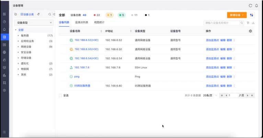
Task: Expand the 虚拟化 tree node
Action: coord(18,64)
